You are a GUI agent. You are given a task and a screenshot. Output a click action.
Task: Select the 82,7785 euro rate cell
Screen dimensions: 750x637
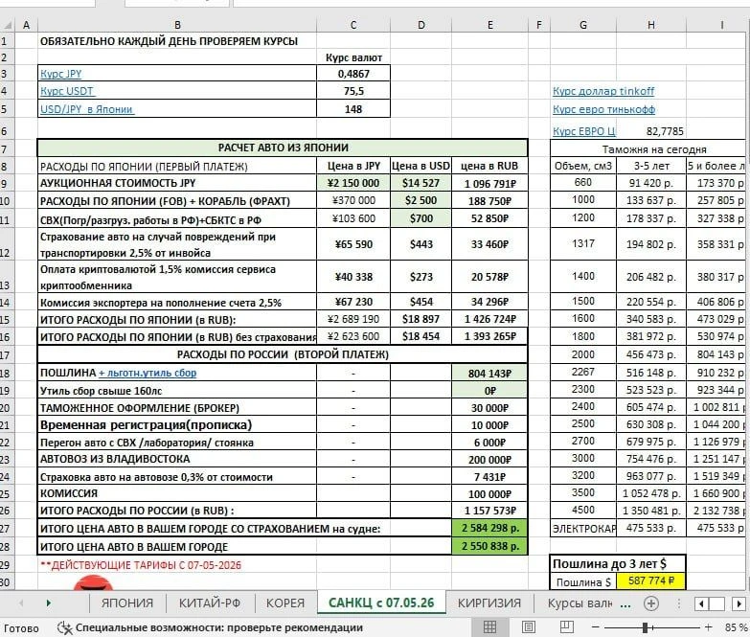click(651, 131)
